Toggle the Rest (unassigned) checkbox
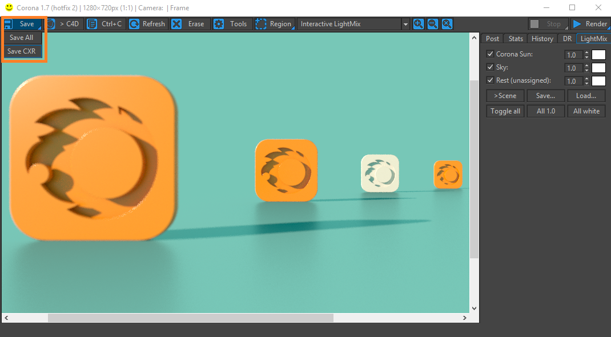The image size is (611, 337). [490, 80]
